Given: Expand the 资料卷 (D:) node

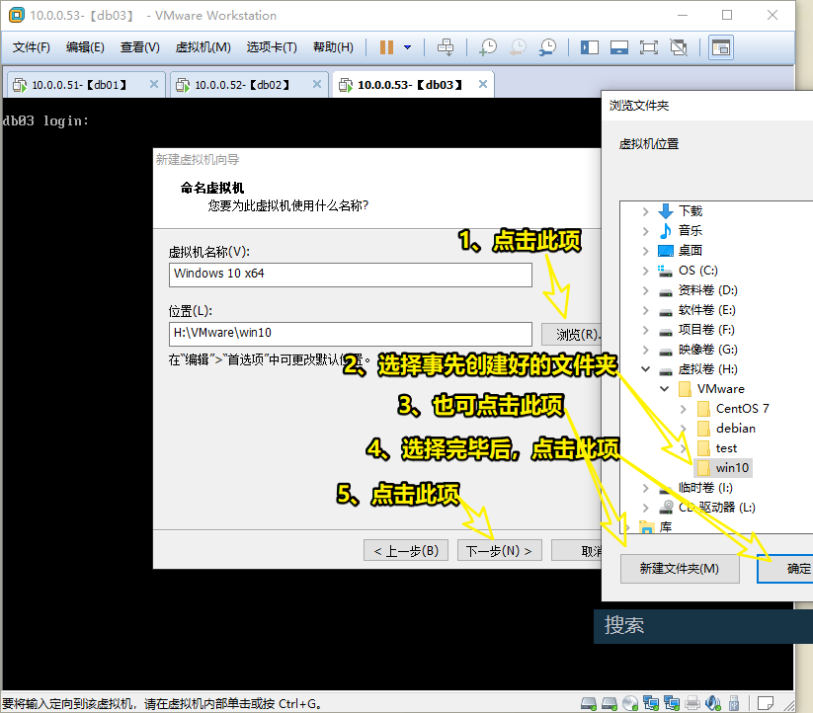Looking at the screenshot, I should coord(645,290).
